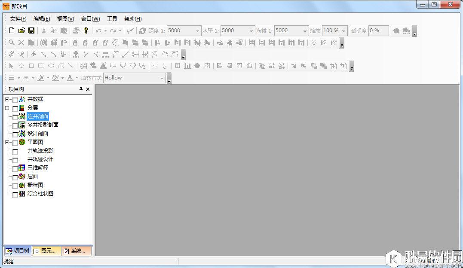Select the magnifier zoom tool
Image resolution: width=463 pixels, height=268 pixels.
click(x=12, y=43)
